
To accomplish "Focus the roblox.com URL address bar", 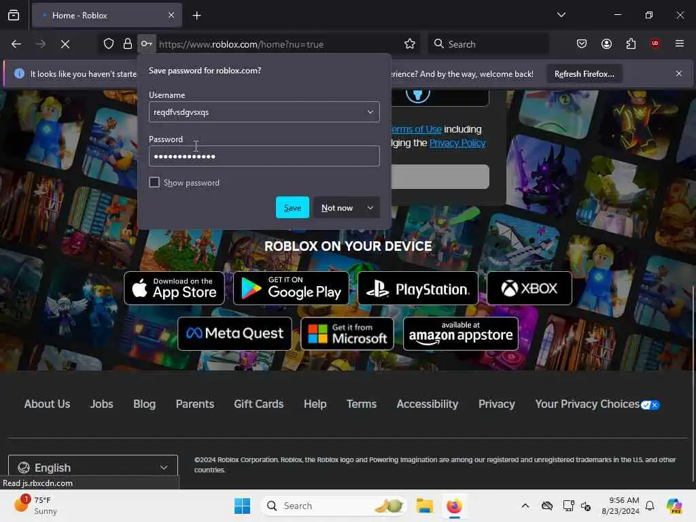I will point(279,44).
